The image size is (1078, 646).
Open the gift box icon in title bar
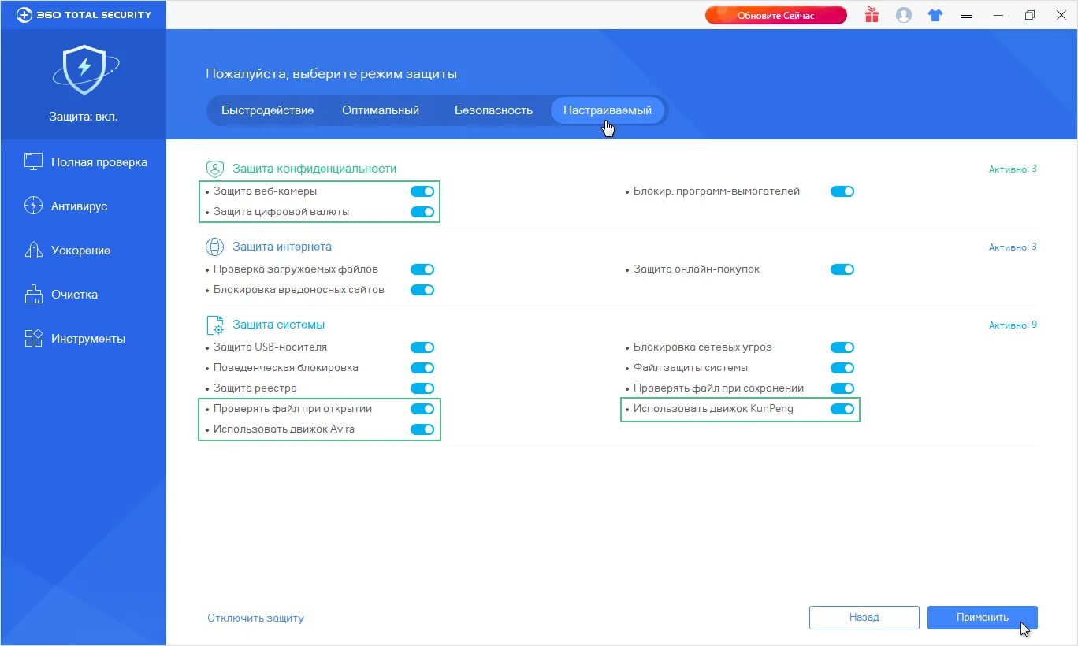(872, 15)
